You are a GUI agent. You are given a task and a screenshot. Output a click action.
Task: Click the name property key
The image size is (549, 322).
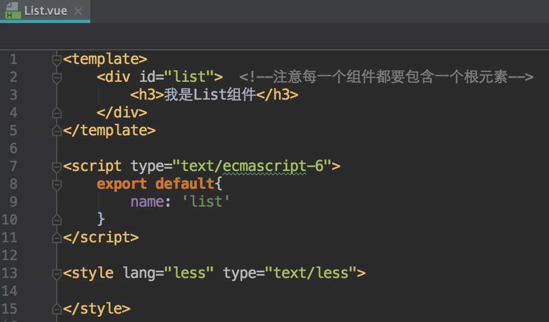pyautogui.click(x=147, y=202)
